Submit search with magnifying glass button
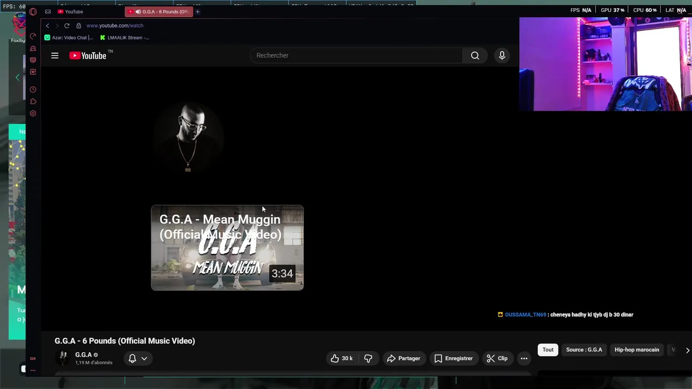Image resolution: width=692 pixels, height=389 pixels. pyautogui.click(x=475, y=55)
